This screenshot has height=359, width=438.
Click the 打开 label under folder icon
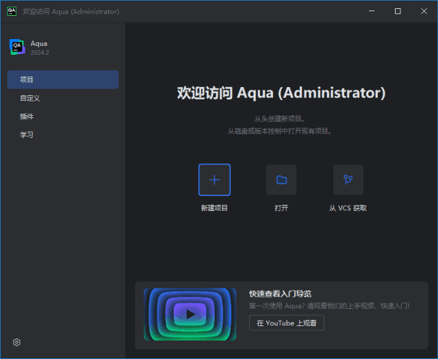pos(281,208)
